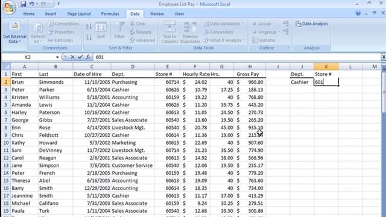Open the Customize Quick Access Toolbar dropdown
Image resolution: width=386 pixels, height=217 pixels.
[59, 4]
